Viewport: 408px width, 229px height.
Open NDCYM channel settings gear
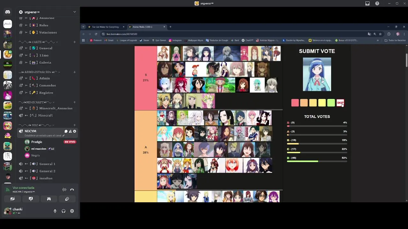(x=75, y=131)
